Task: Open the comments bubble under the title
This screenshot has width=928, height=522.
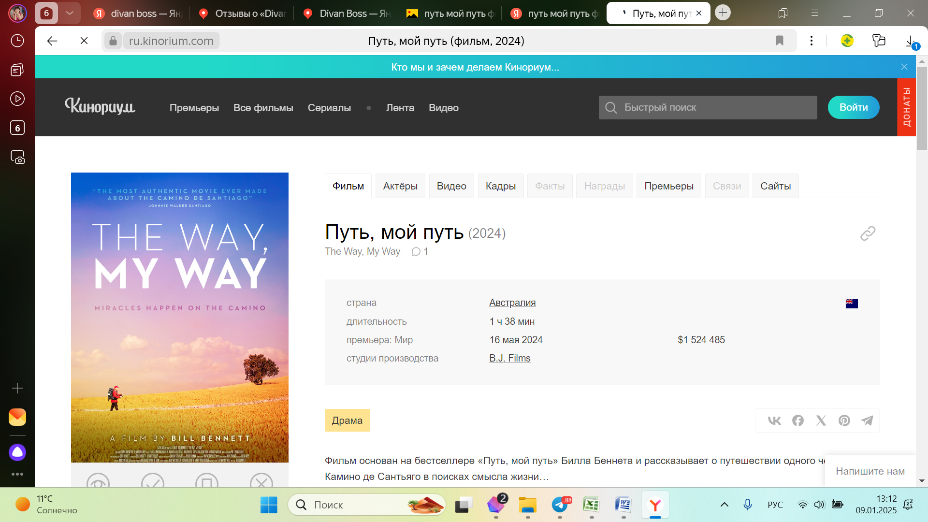Action: pos(416,252)
